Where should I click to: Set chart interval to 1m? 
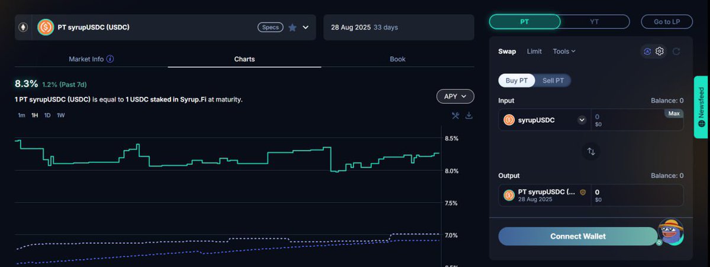pyautogui.click(x=21, y=115)
